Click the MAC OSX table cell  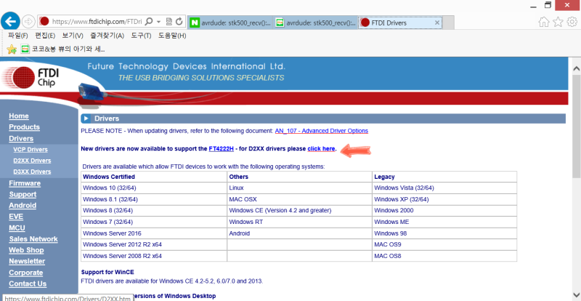[x=300, y=199]
